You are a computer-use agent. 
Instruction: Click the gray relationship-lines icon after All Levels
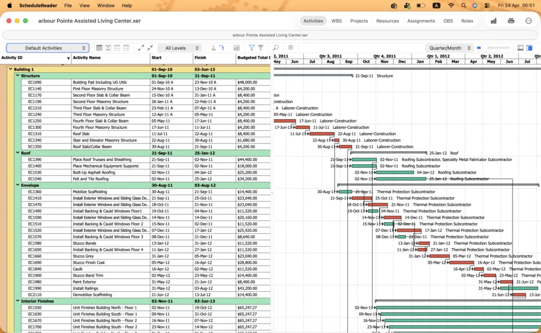click(x=213, y=48)
